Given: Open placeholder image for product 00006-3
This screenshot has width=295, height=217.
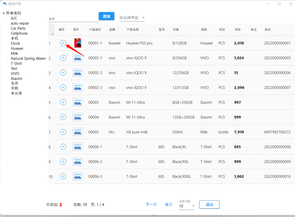Looking at the screenshot, I should [x=78, y=176].
